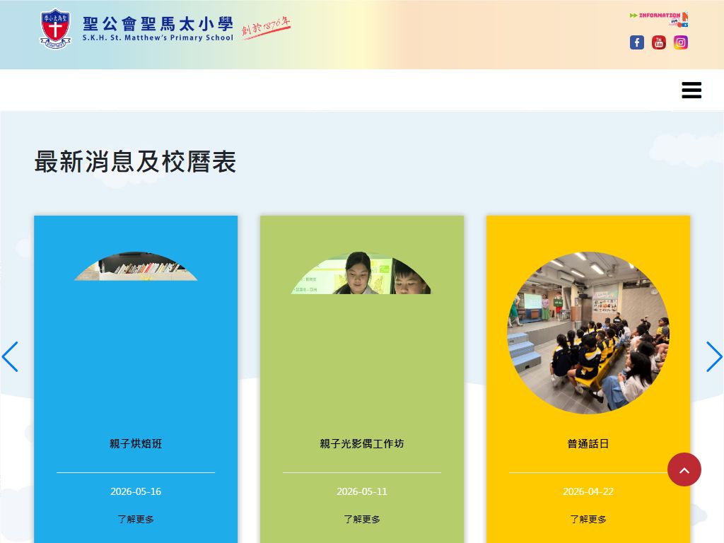This screenshot has height=543, width=724.
Task: Open the 親子光影偶工作坊 news title
Action: (362, 444)
